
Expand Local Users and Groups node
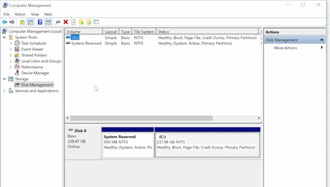tap(11, 61)
